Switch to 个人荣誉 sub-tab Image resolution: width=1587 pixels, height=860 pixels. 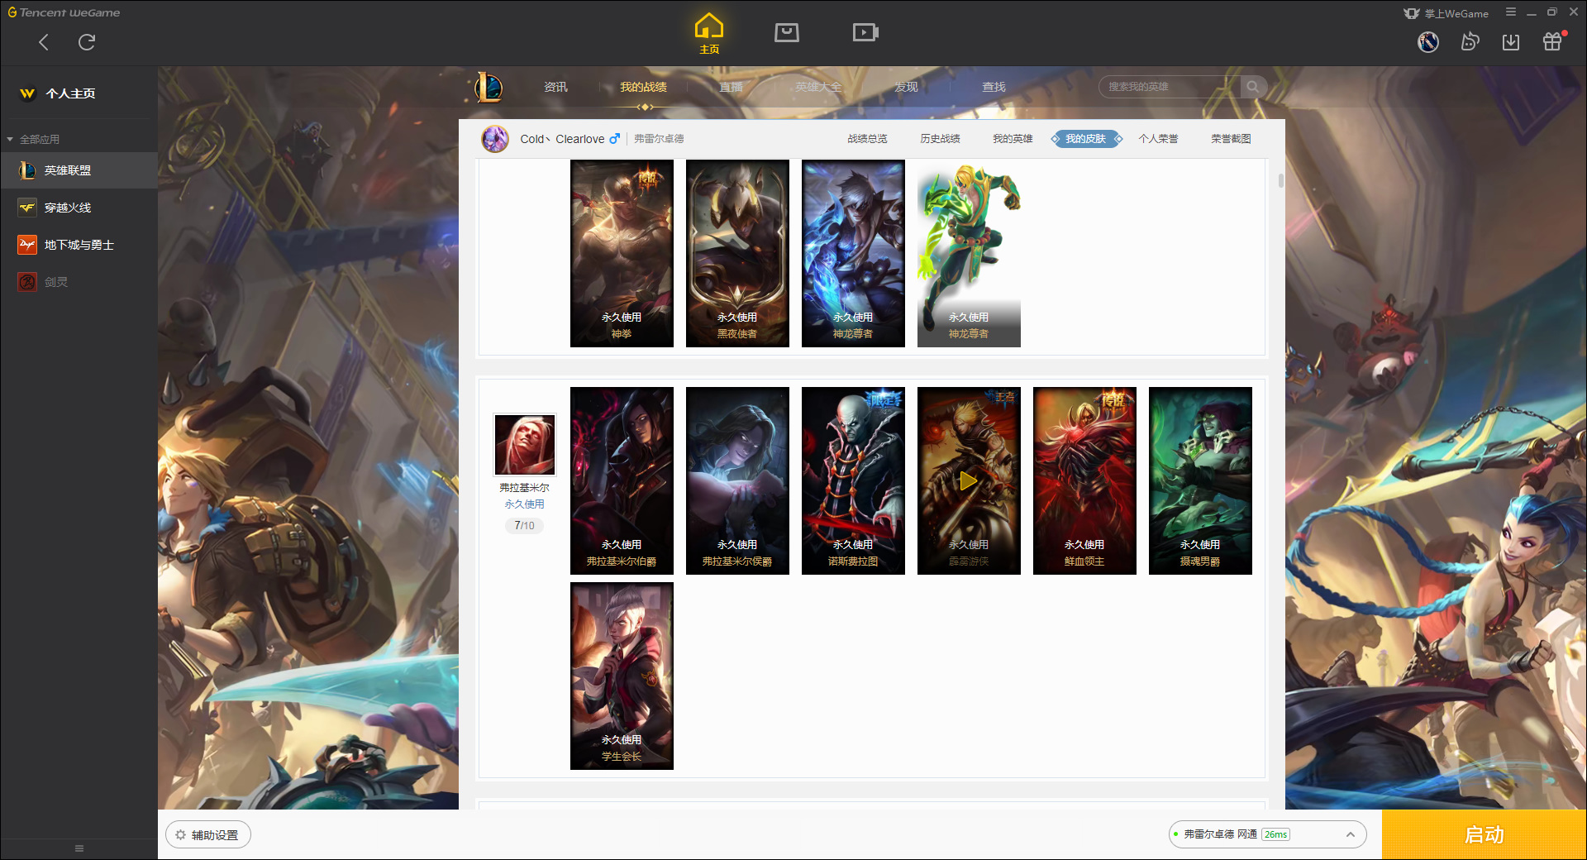(1158, 139)
